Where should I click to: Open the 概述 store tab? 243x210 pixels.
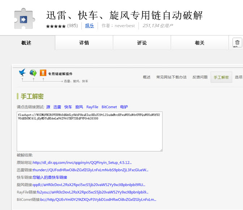click(x=26, y=43)
